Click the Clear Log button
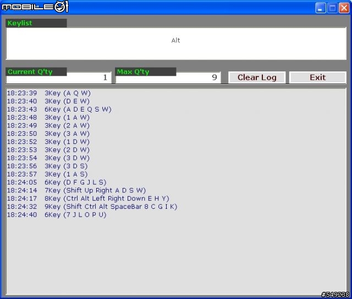Image resolution: width=352 pixels, height=299 pixels. point(257,77)
